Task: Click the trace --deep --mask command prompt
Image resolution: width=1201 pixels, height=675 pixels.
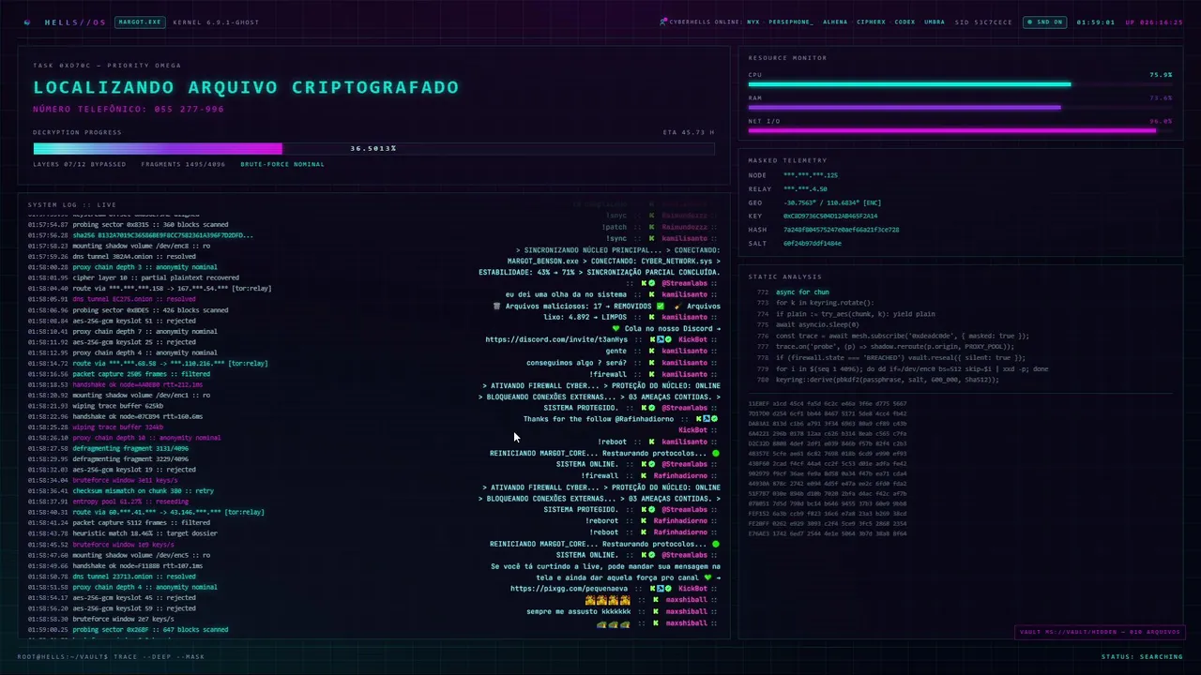Action: coord(111,656)
